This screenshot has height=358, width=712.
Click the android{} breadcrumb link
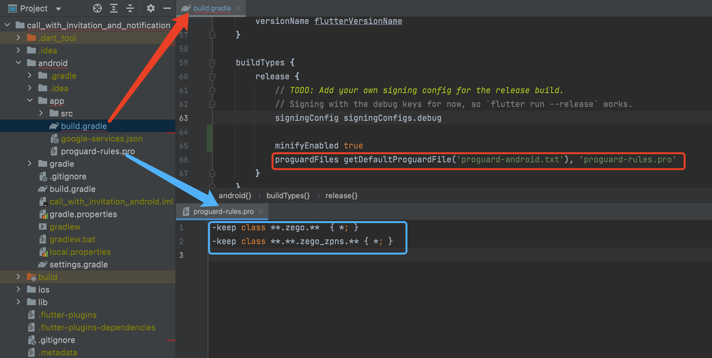click(234, 195)
